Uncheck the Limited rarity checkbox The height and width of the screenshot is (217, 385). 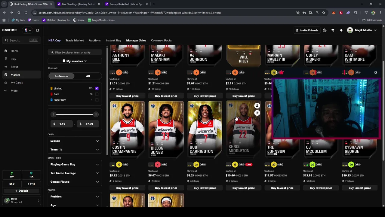point(97,88)
